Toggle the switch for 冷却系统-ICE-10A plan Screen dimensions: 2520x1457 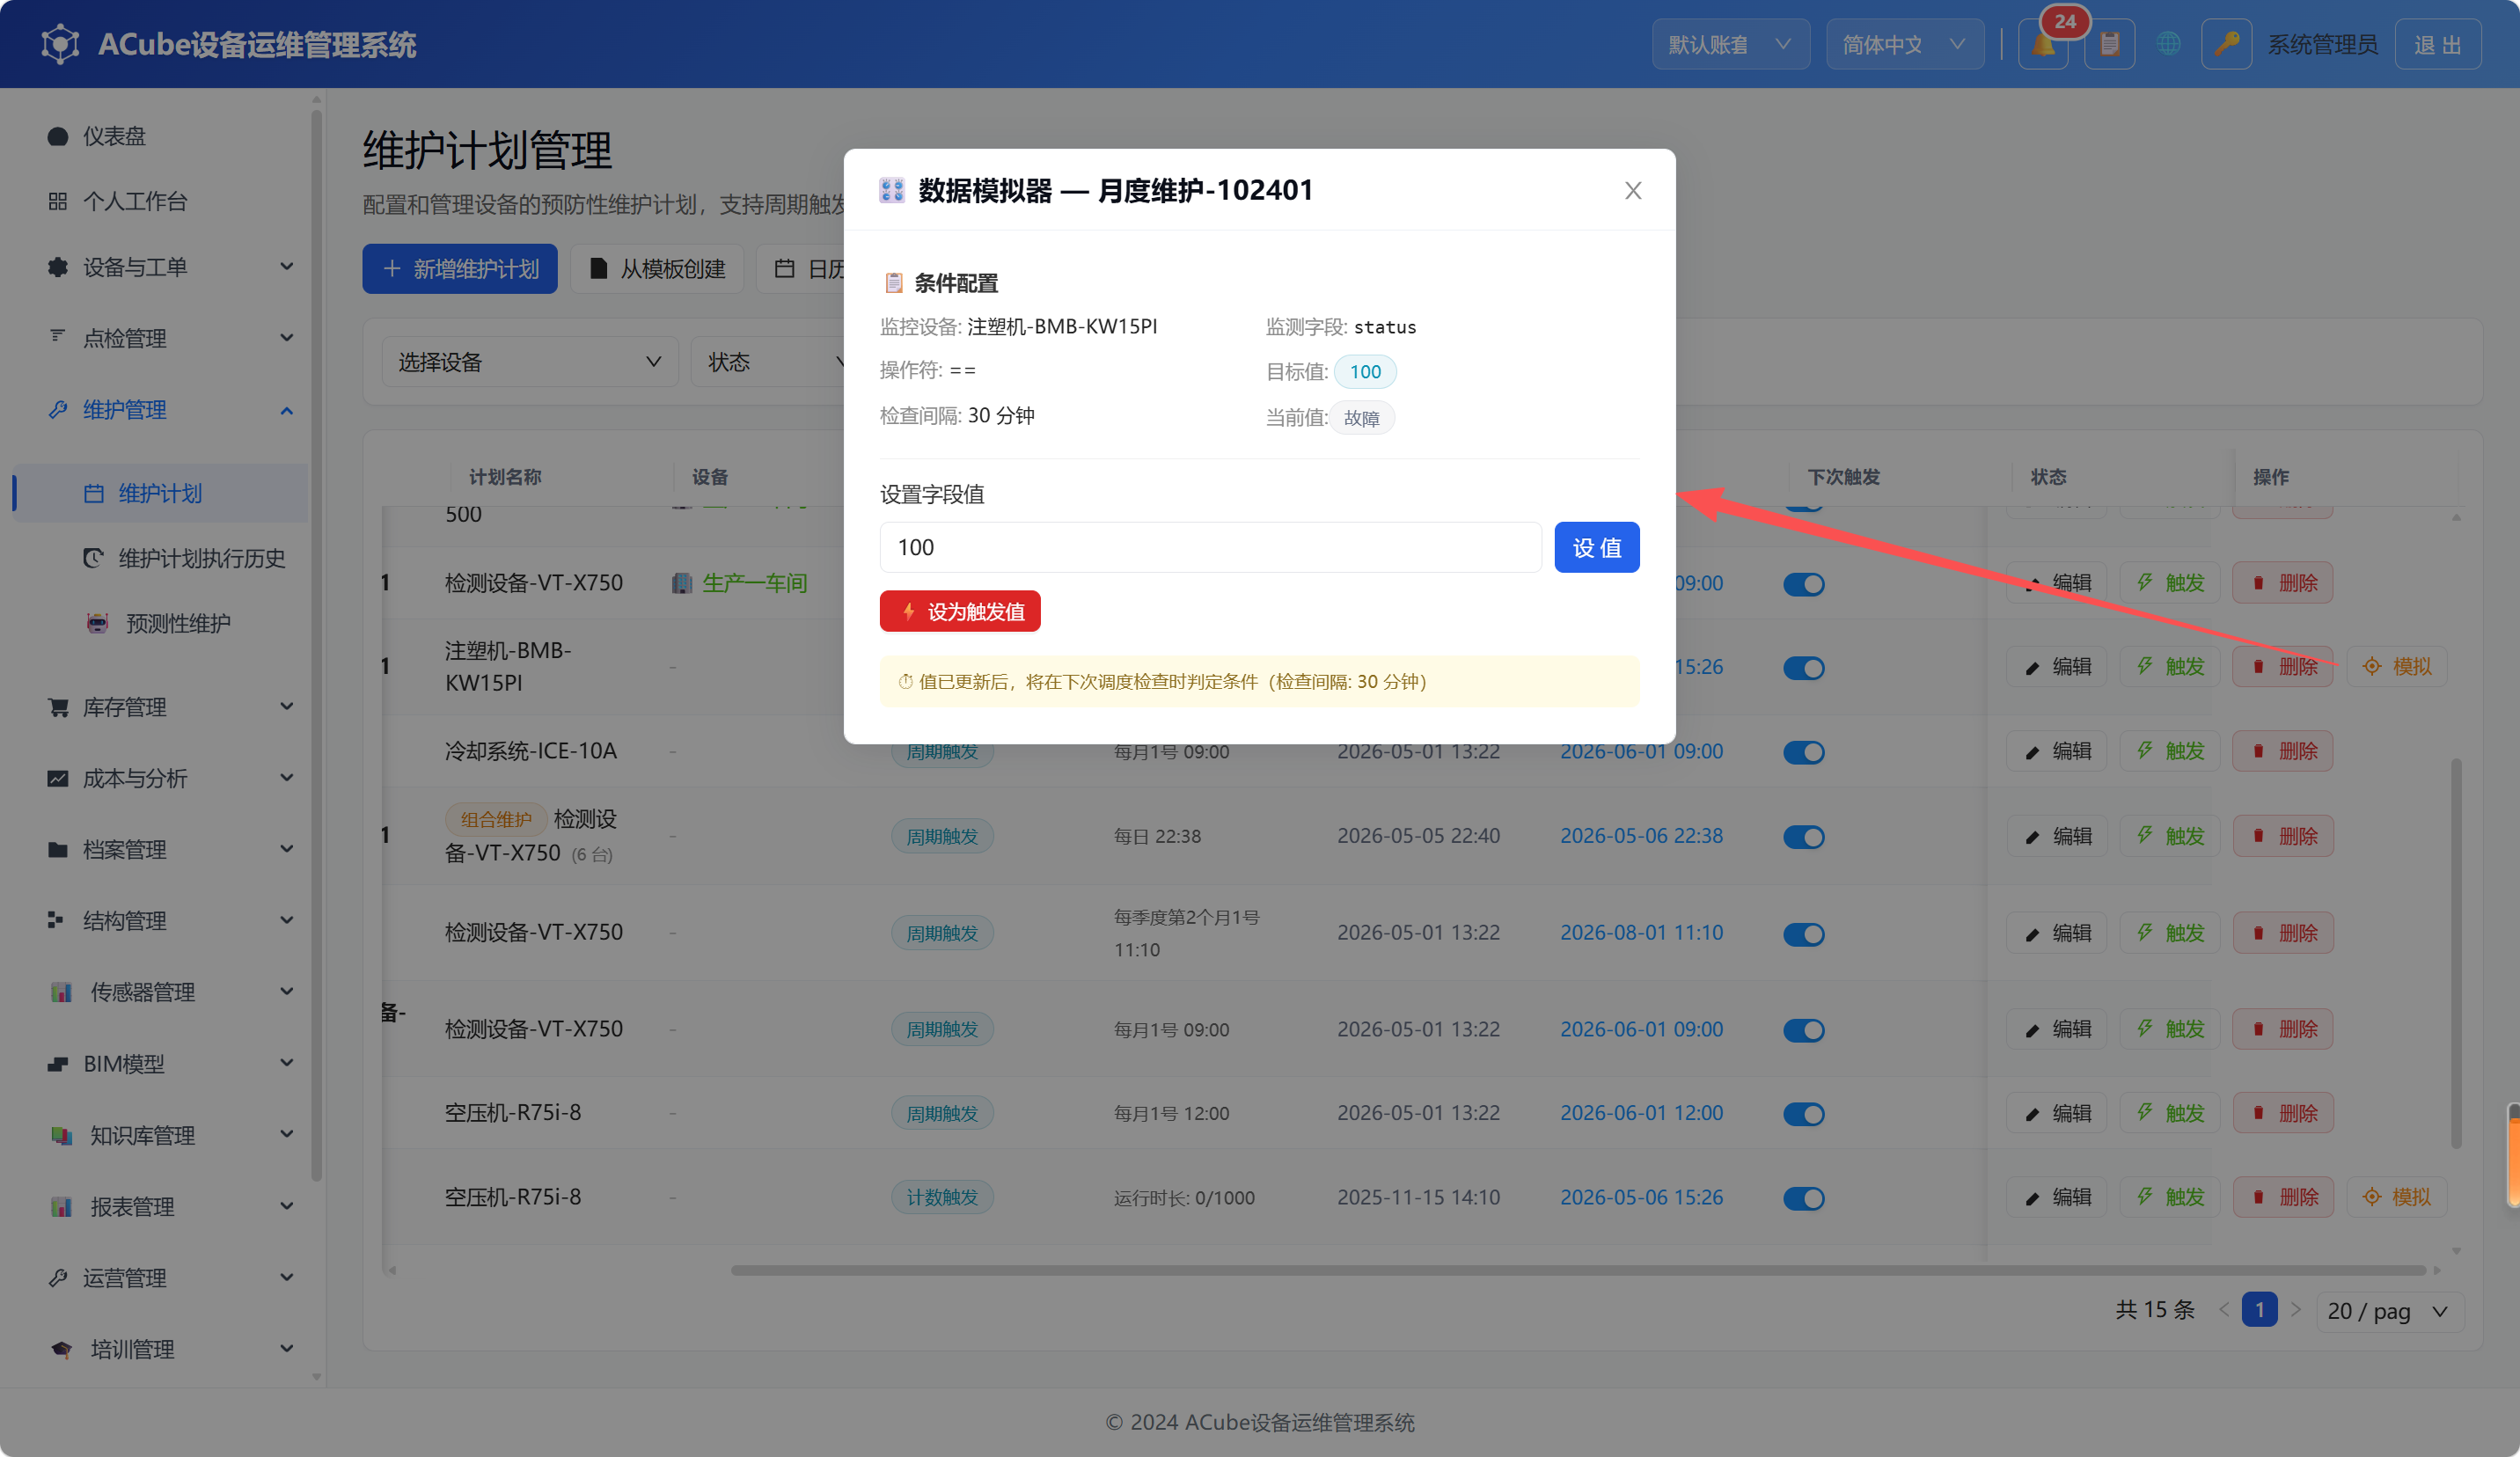coord(1803,752)
